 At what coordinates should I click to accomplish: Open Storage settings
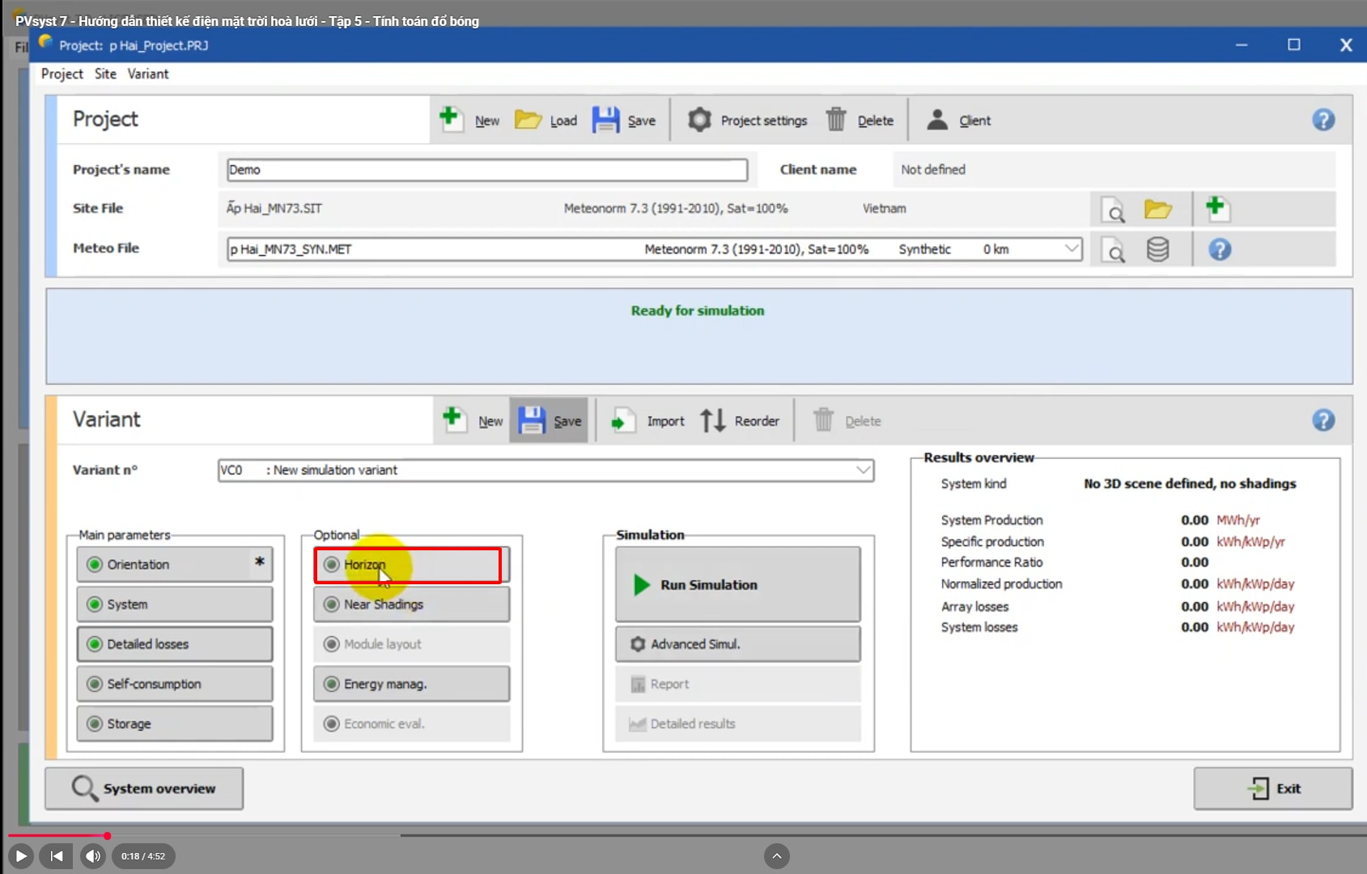tap(175, 723)
